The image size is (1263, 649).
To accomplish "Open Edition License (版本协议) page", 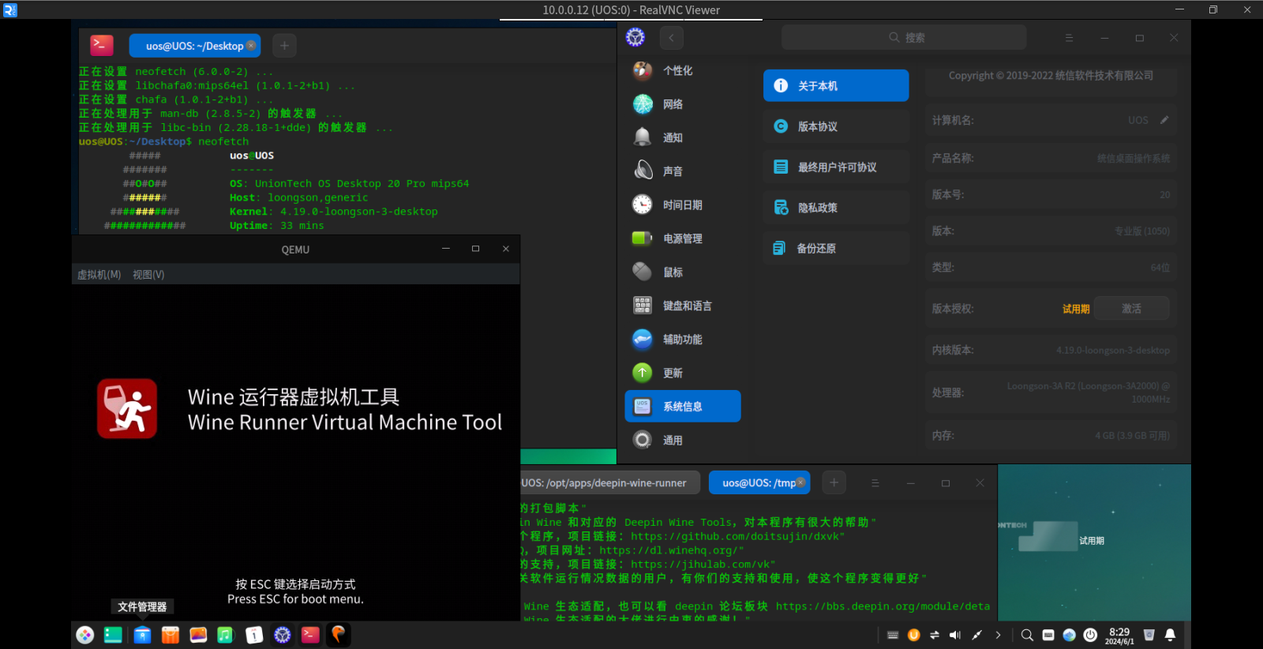I will pos(836,126).
